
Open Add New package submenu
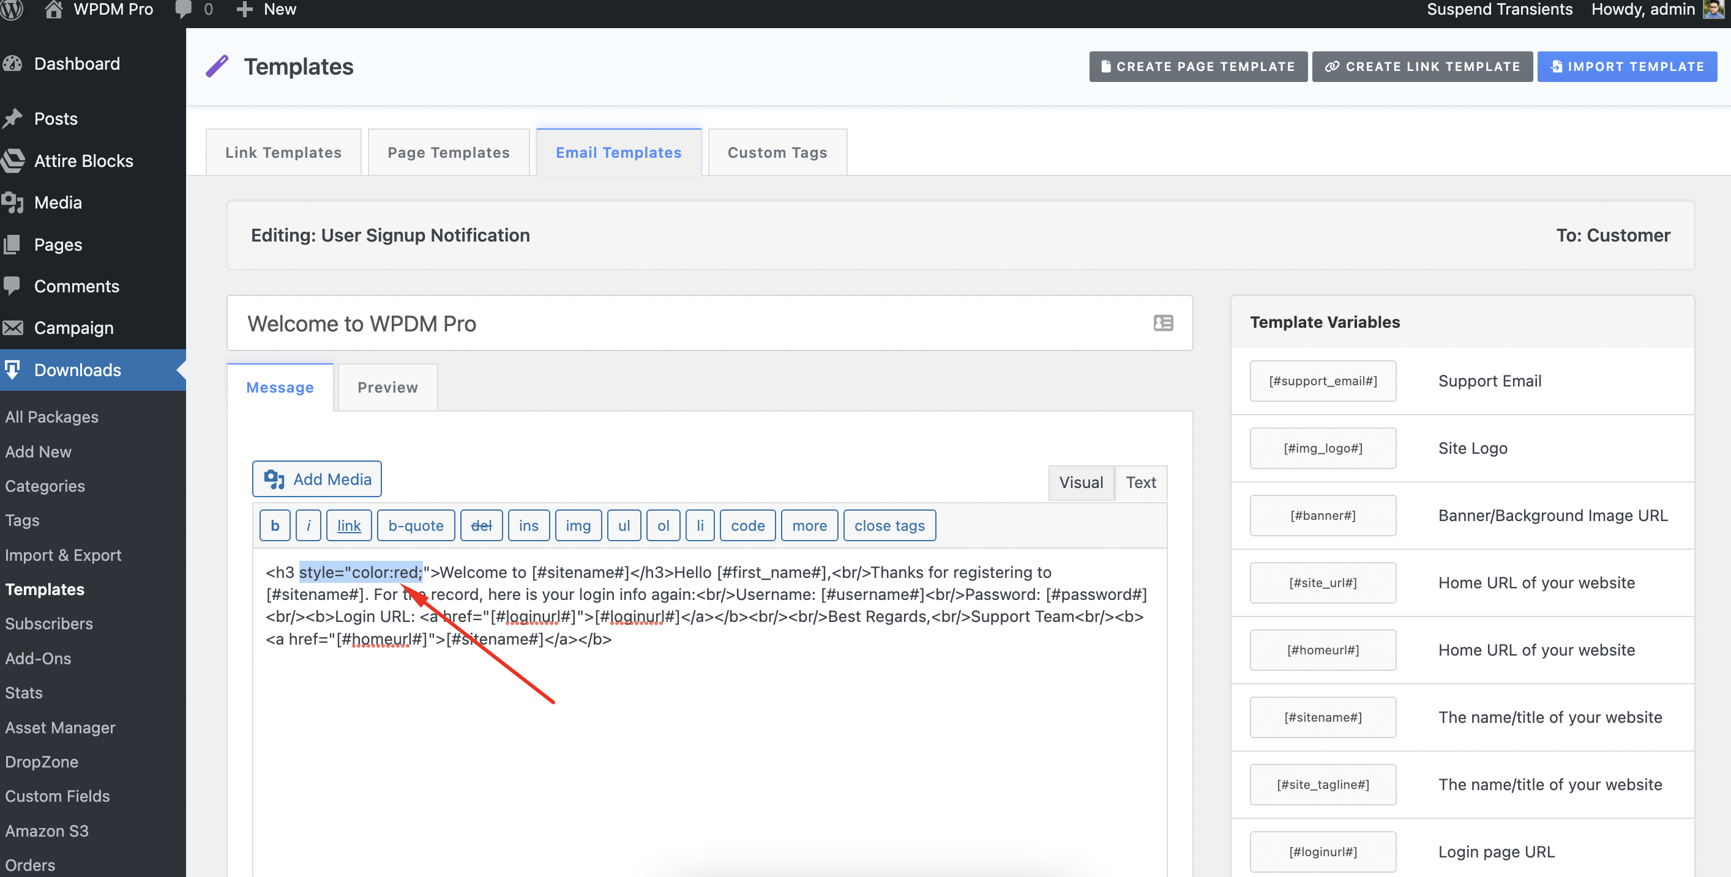tap(39, 452)
